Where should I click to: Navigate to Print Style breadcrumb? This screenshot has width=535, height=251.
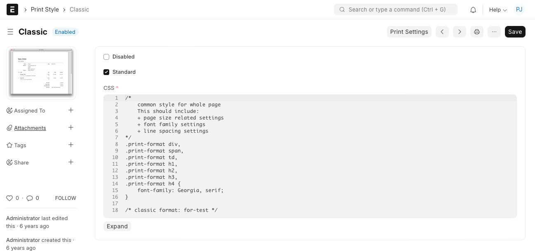[45, 9]
